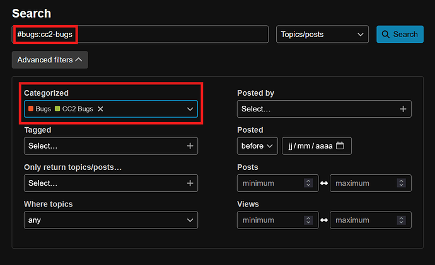Click the 'Search' page heading

point(32,13)
